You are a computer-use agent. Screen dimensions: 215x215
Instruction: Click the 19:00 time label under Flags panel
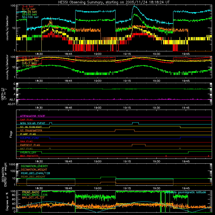click(x=98, y=162)
